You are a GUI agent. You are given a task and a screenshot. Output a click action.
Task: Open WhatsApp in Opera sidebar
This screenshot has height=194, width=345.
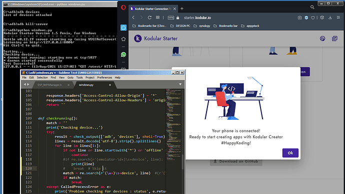(123, 55)
